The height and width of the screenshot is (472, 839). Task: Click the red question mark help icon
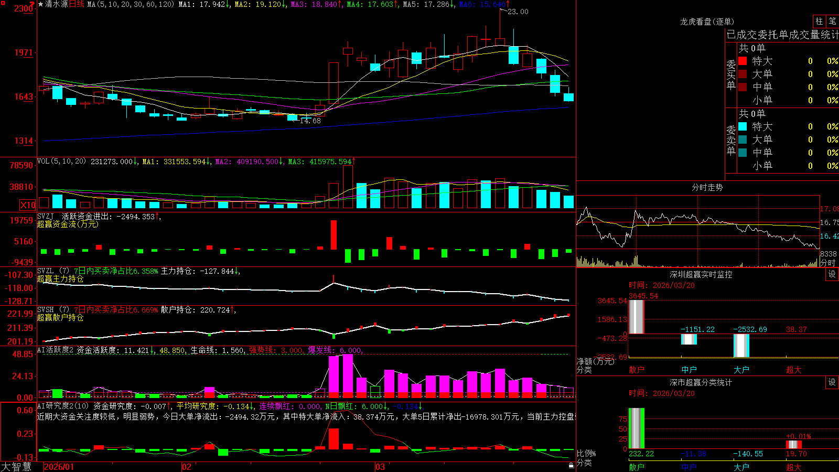click(33, 4)
